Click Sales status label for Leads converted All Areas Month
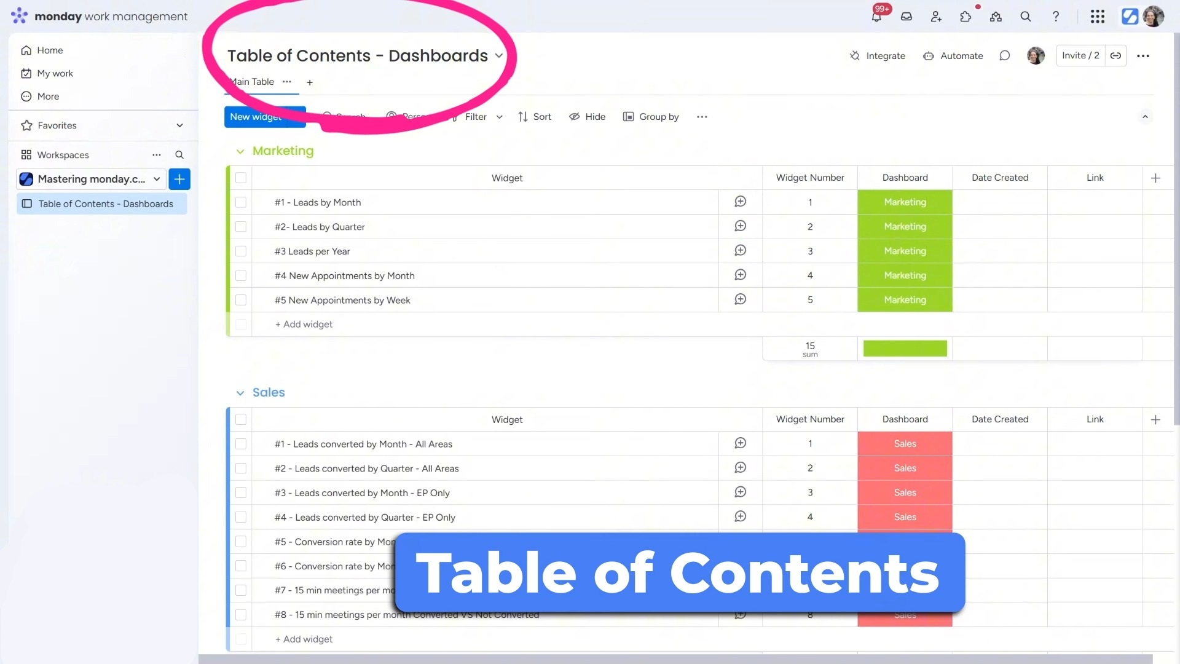Screen dimensions: 1180x664 coord(905,443)
